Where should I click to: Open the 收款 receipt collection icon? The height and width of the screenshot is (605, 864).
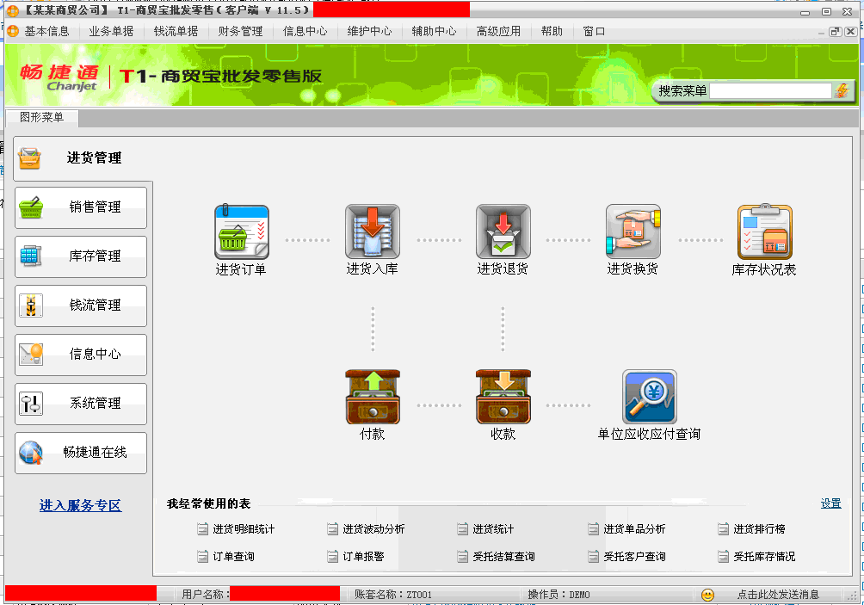click(503, 397)
